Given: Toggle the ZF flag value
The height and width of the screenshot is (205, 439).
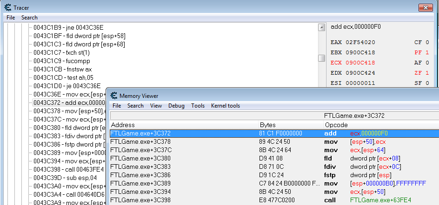Looking at the screenshot, I should pyautogui.click(x=427, y=73).
